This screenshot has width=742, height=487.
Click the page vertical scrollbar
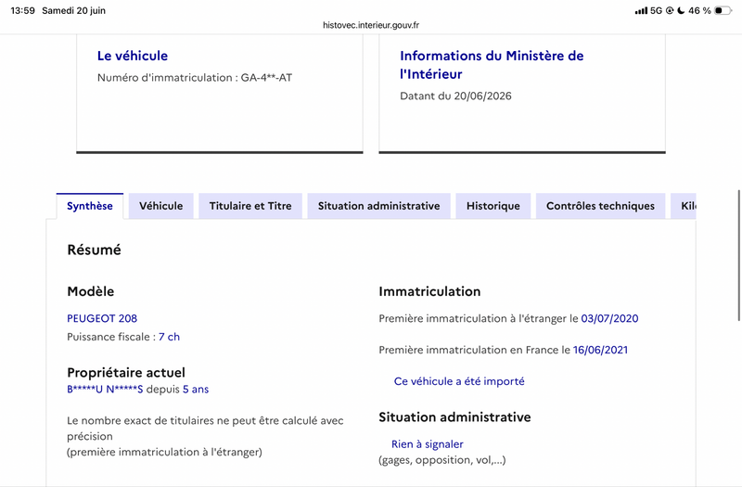pos(738,256)
